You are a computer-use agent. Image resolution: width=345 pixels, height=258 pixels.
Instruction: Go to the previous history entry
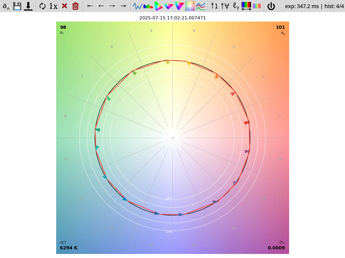tap(101, 6)
